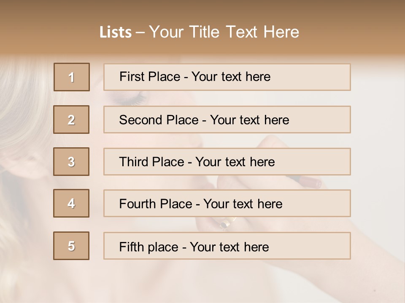Select the Fifth place text bar
The height and width of the screenshot is (303, 405).
click(x=227, y=246)
